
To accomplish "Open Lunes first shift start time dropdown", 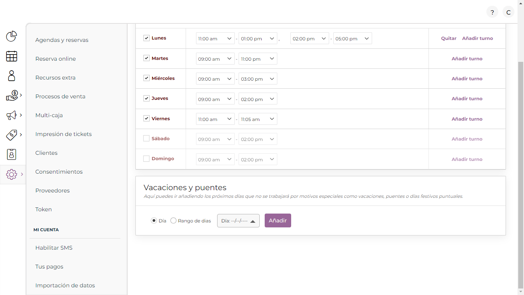I will coord(215,38).
